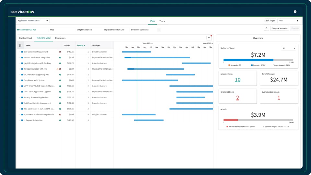Switch to the Track tab
This screenshot has width=311, height=175.
pyautogui.click(x=162, y=21)
